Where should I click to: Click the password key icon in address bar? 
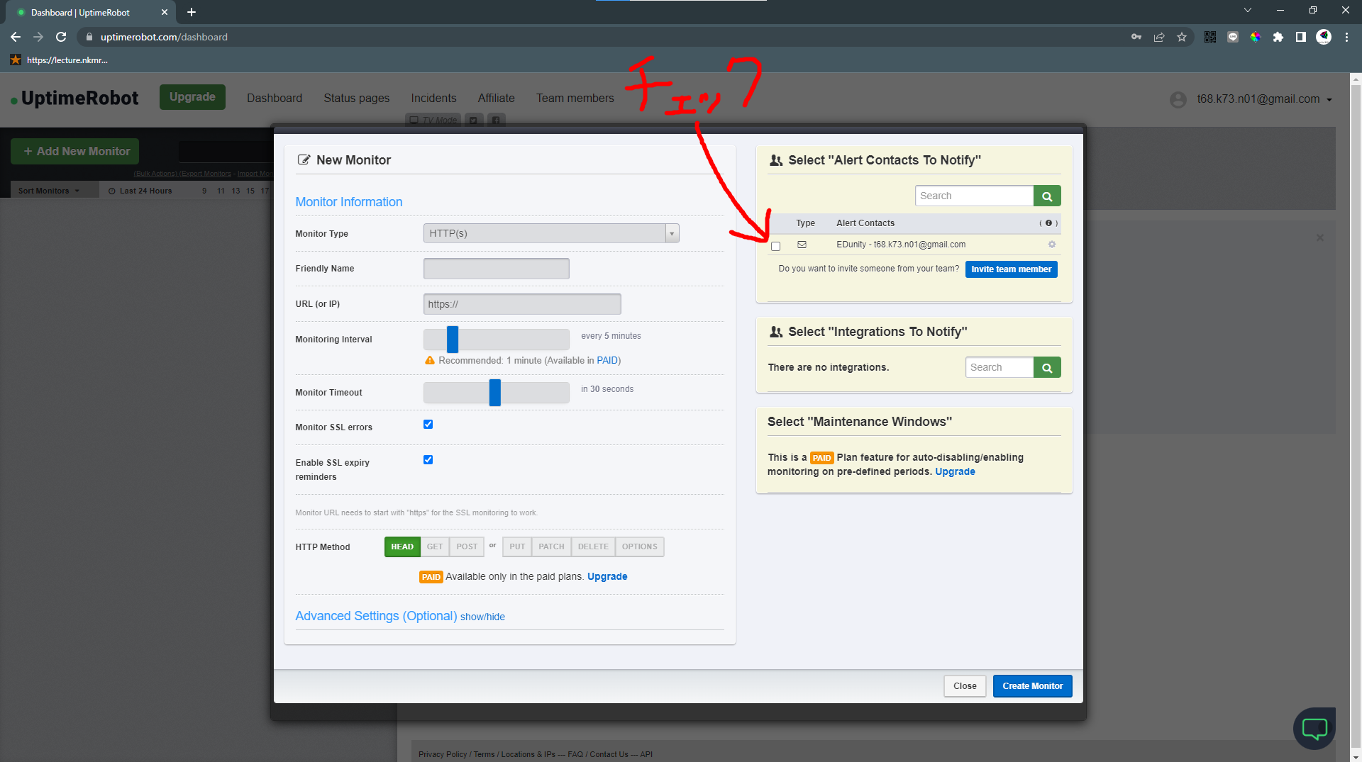1136,37
